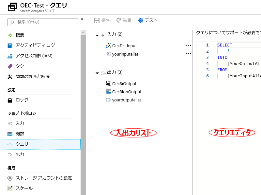Screen dimensions: 261x195
Task: Click the discard (破棄) undo arrow icon
Action: 119,20
